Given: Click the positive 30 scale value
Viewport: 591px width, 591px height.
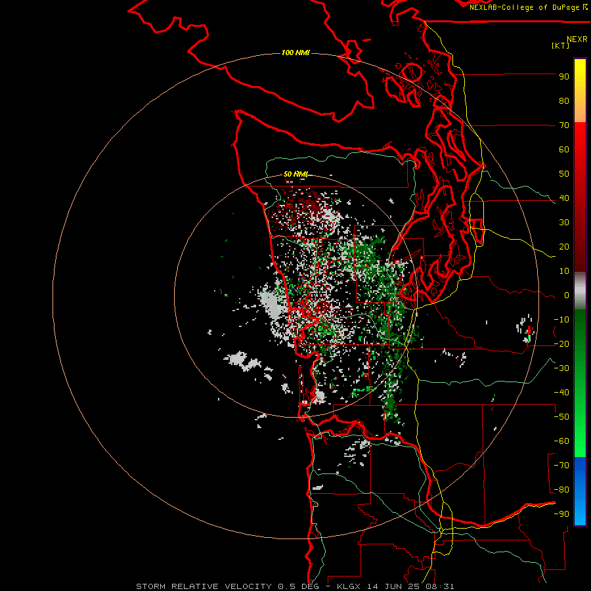Looking at the screenshot, I should (x=564, y=223).
